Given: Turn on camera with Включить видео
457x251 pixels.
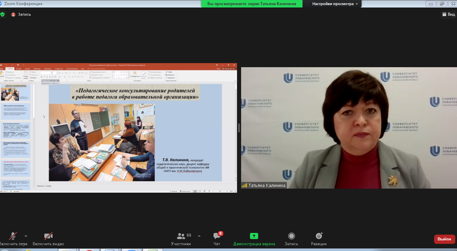Looking at the screenshot, I should pos(48,239).
